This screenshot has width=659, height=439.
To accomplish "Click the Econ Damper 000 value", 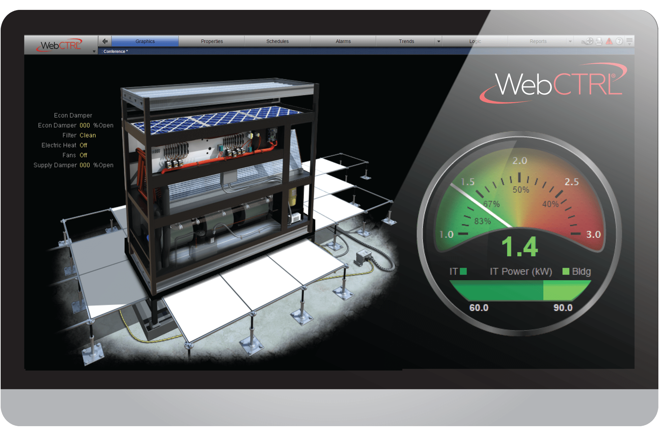I will pos(85,125).
